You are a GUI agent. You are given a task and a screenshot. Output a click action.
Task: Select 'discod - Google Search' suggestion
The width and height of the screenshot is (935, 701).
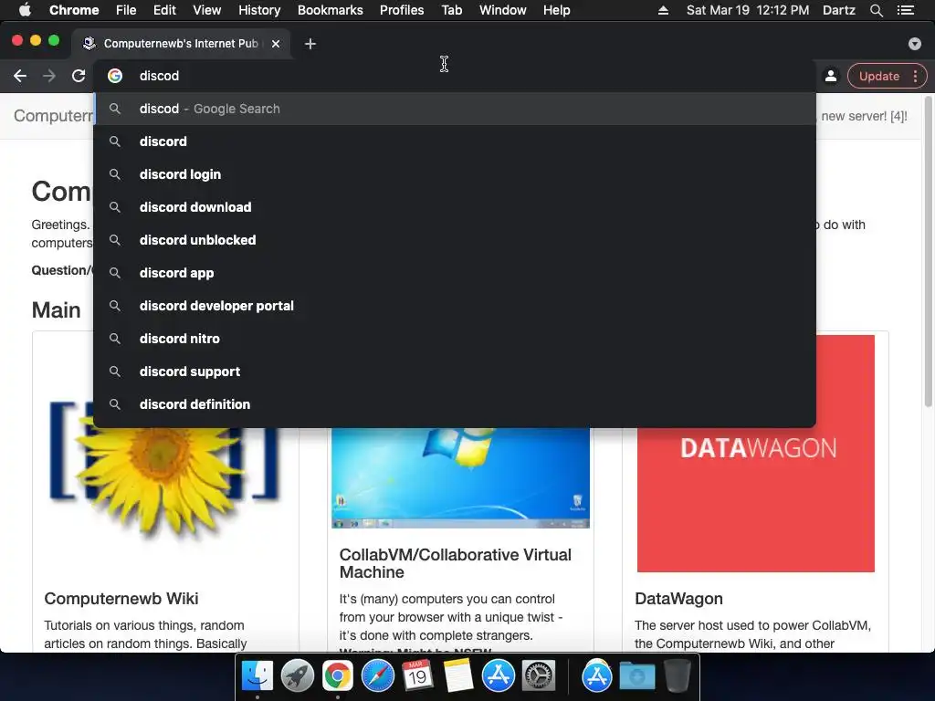coord(455,109)
